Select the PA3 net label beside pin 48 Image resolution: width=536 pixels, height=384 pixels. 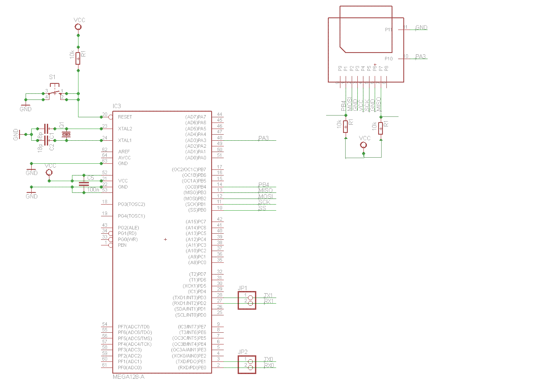point(264,138)
